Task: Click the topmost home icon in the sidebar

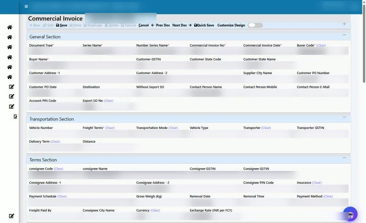Action: coord(10,27)
